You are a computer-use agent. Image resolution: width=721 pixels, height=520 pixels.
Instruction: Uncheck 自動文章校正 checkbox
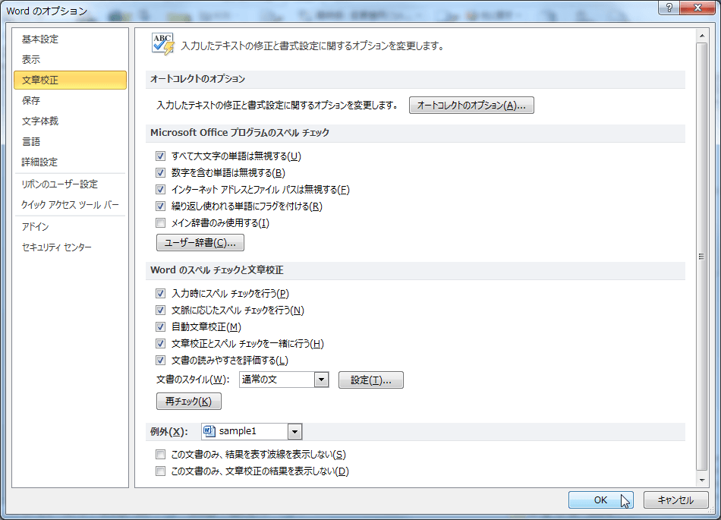point(160,327)
